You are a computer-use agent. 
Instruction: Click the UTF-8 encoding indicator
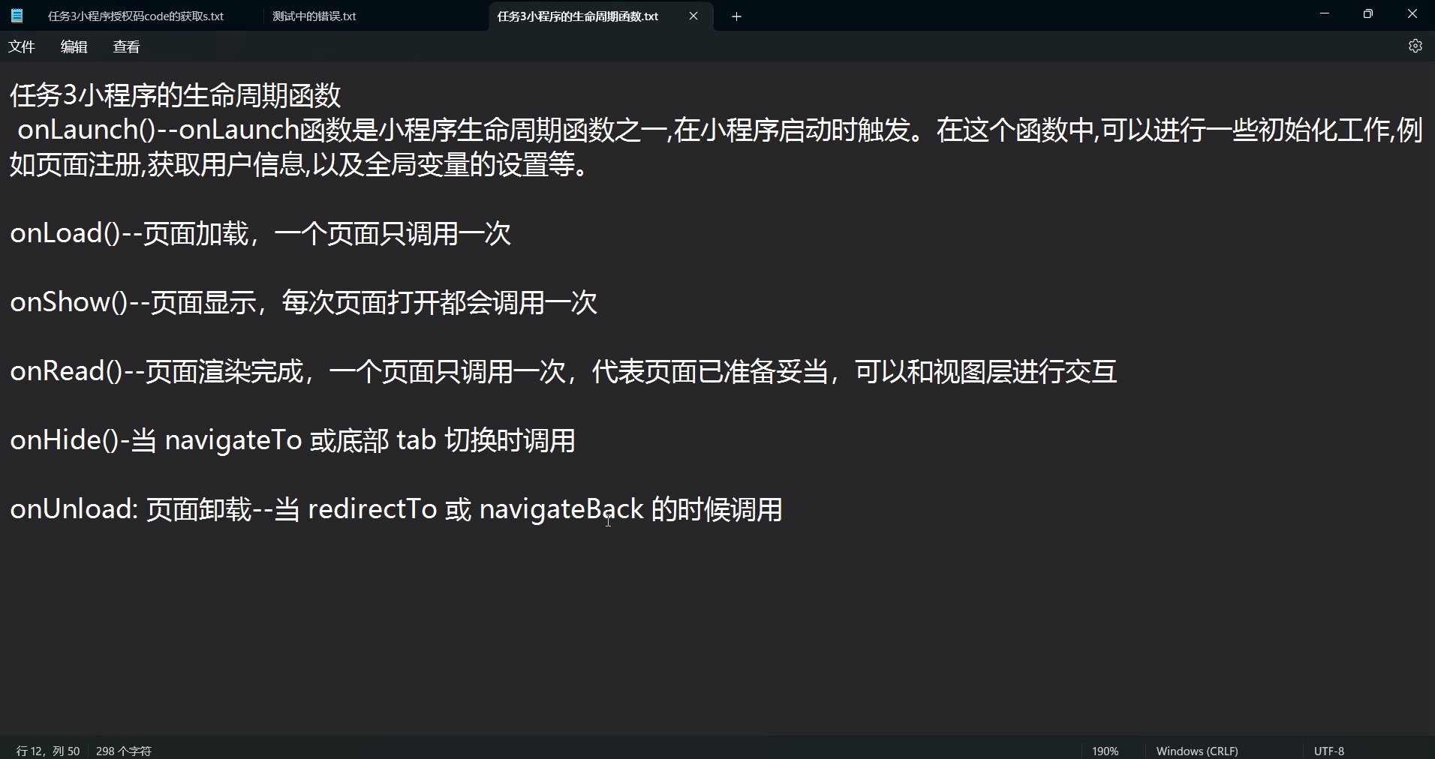click(x=1328, y=750)
